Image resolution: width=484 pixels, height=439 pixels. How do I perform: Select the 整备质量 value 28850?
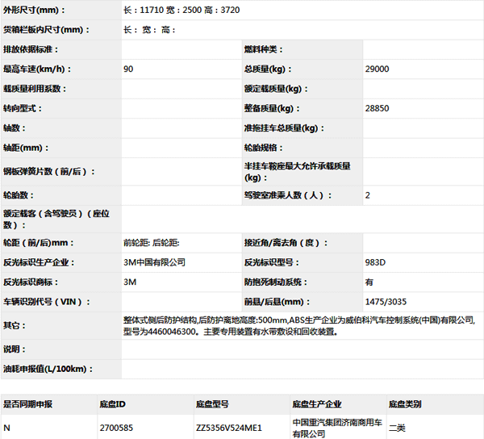(377, 109)
